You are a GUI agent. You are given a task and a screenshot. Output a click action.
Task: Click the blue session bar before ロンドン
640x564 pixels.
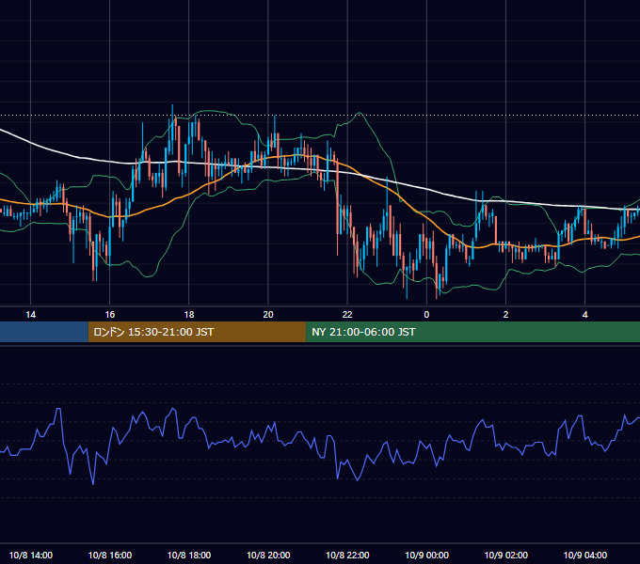[44, 332]
